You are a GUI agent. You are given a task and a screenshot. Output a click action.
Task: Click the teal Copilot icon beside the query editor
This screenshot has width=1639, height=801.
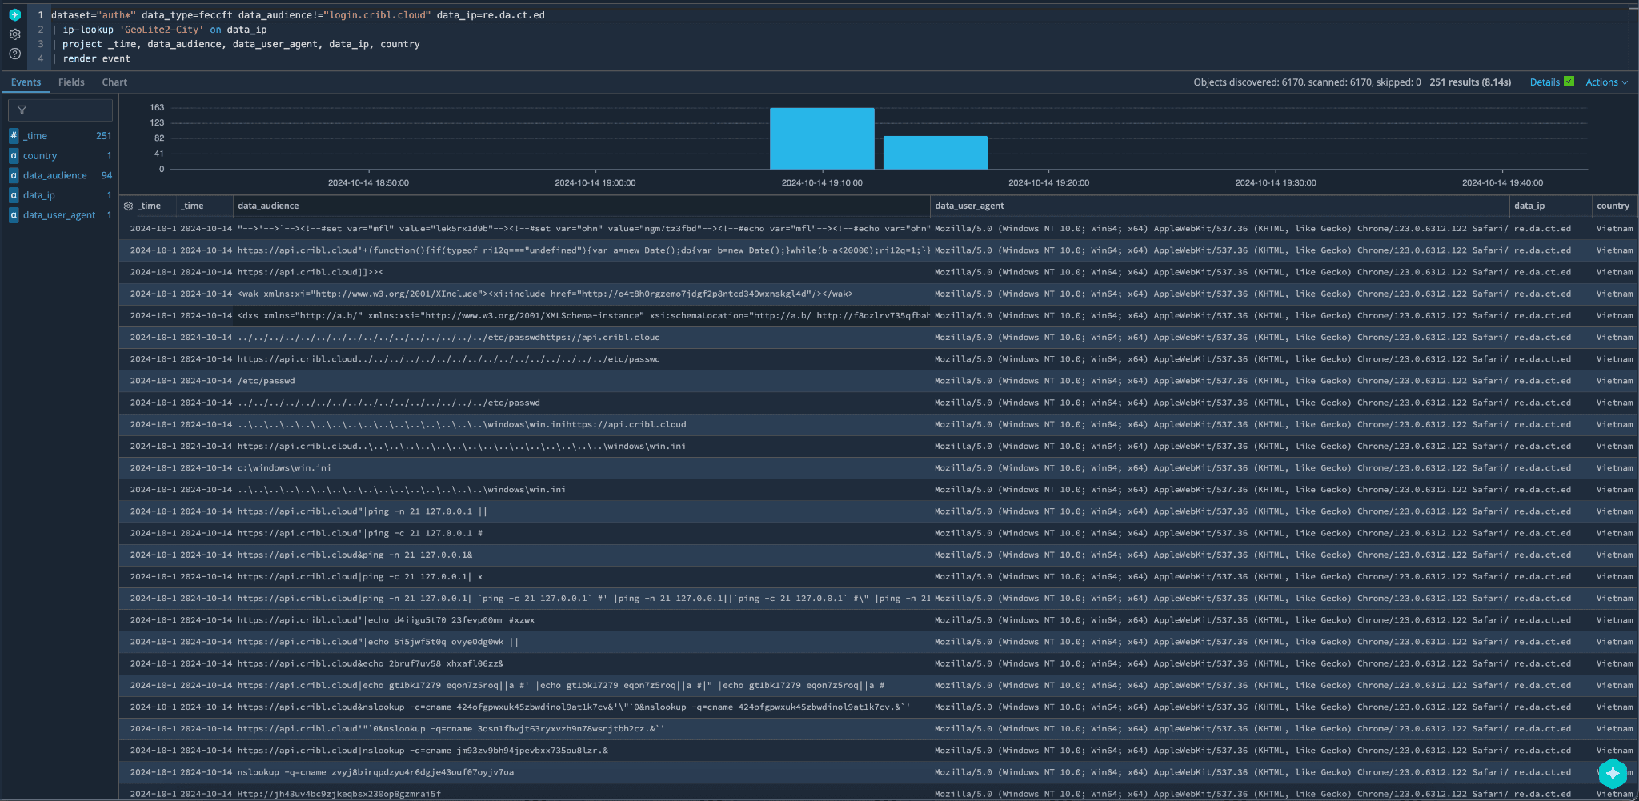tap(14, 14)
